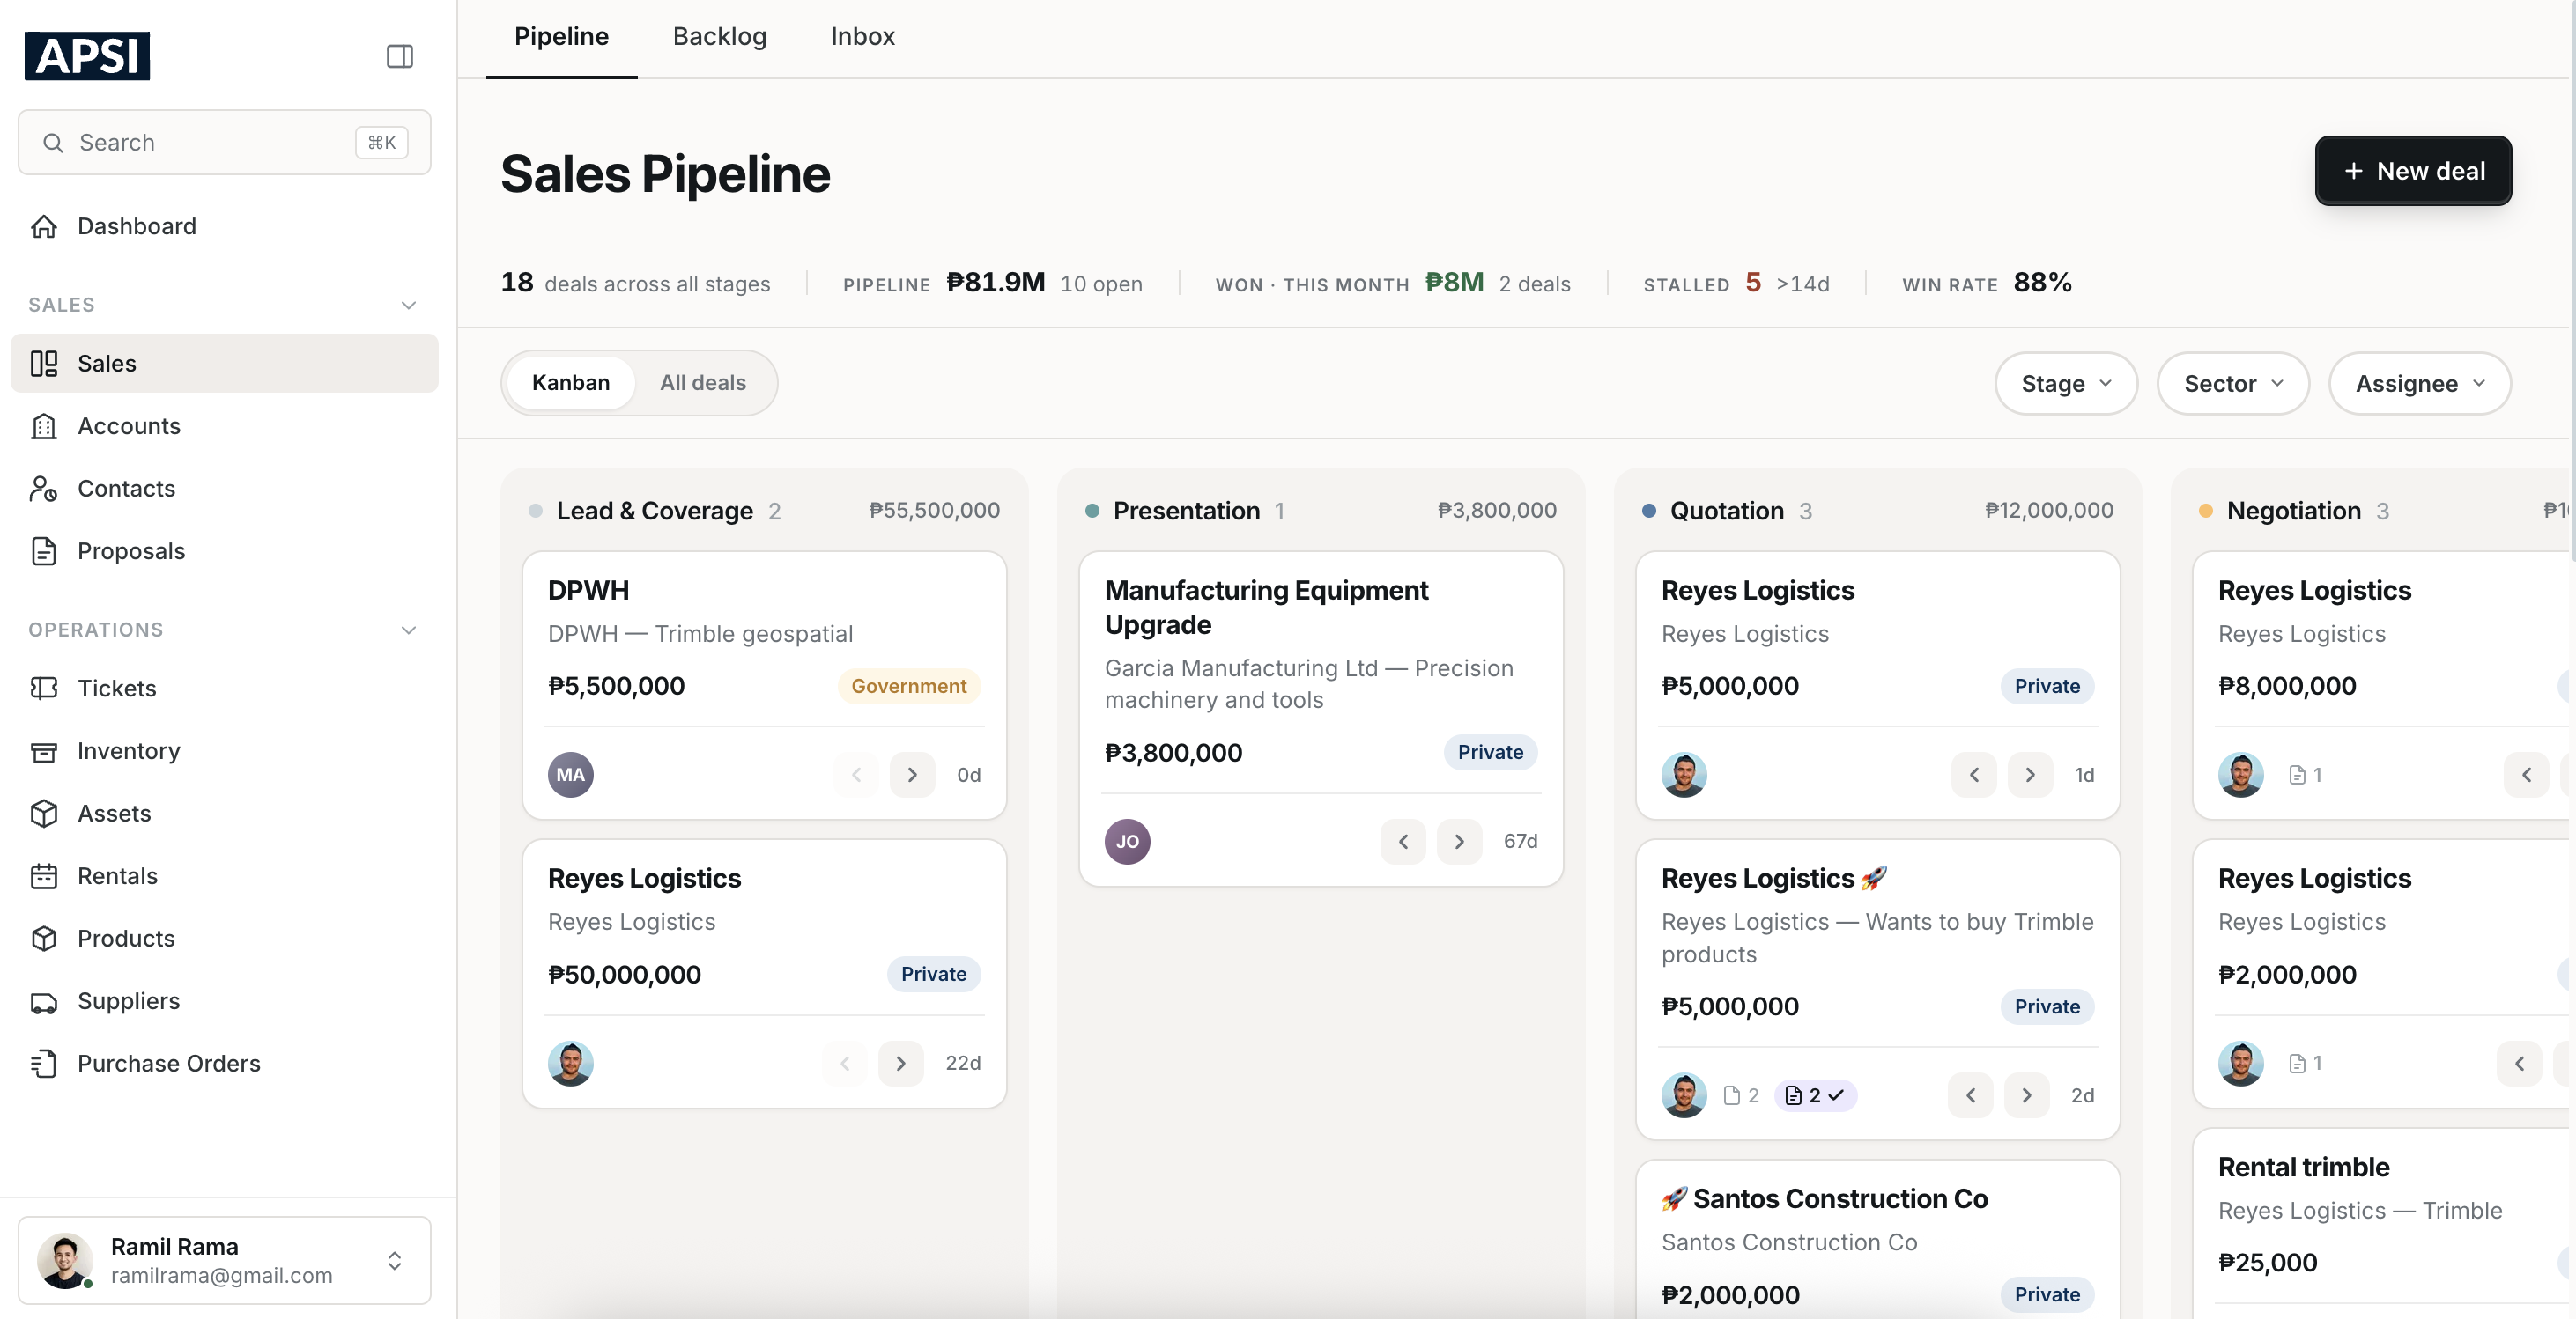Open Proposals in sidebar
The image size is (2576, 1319).
coord(224,550)
